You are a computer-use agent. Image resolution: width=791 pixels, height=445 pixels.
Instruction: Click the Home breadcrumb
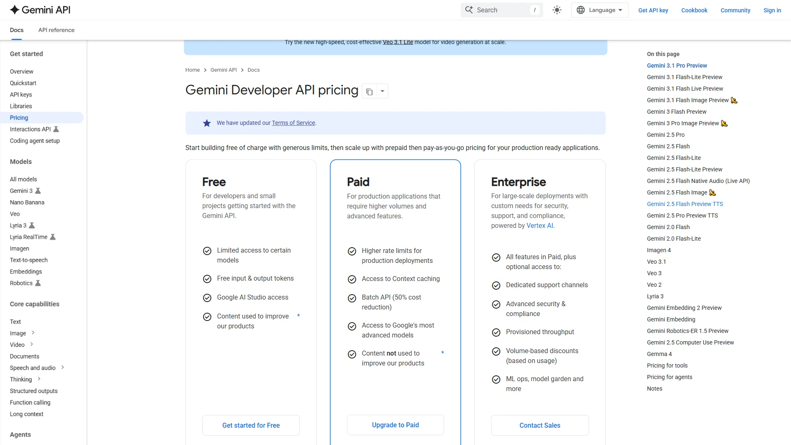tap(192, 70)
